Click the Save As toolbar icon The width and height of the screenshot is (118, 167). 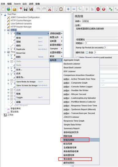[31, 9]
